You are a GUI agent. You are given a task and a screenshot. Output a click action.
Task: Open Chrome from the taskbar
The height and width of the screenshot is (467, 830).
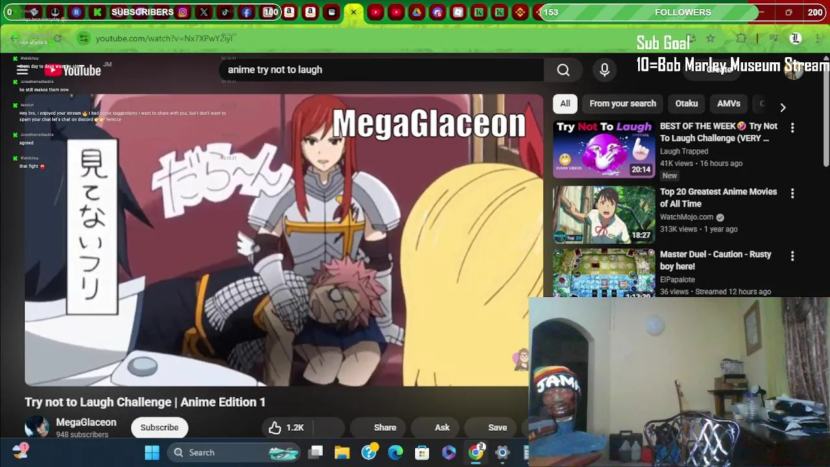click(x=476, y=453)
